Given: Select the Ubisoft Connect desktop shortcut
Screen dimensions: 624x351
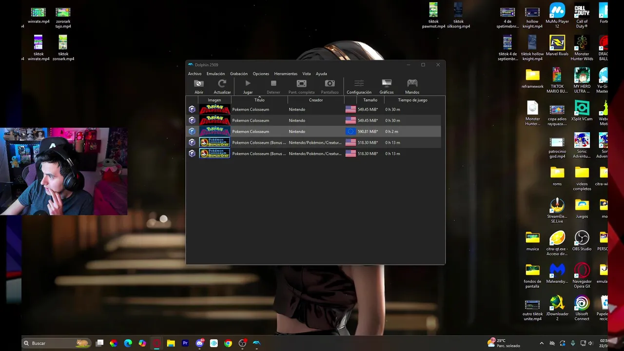Looking at the screenshot, I should (582, 308).
